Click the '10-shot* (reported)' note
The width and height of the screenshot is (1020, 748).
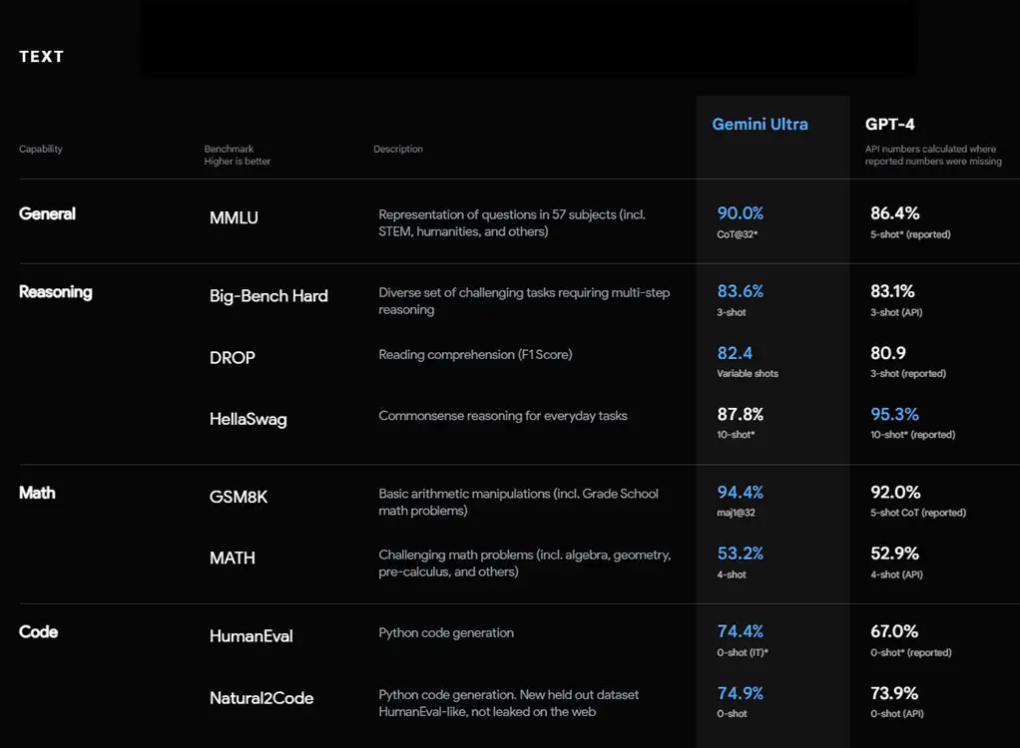912,435
